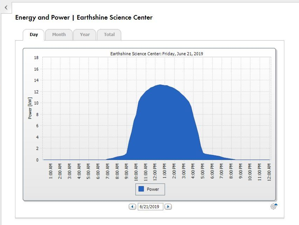Go to the previous day arrow

tap(132, 207)
